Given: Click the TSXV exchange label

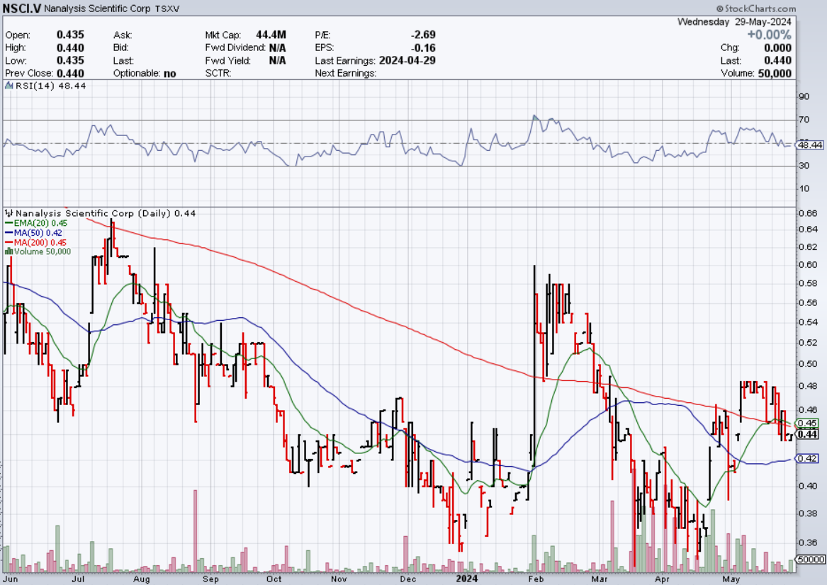Looking at the screenshot, I should (167, 9).
